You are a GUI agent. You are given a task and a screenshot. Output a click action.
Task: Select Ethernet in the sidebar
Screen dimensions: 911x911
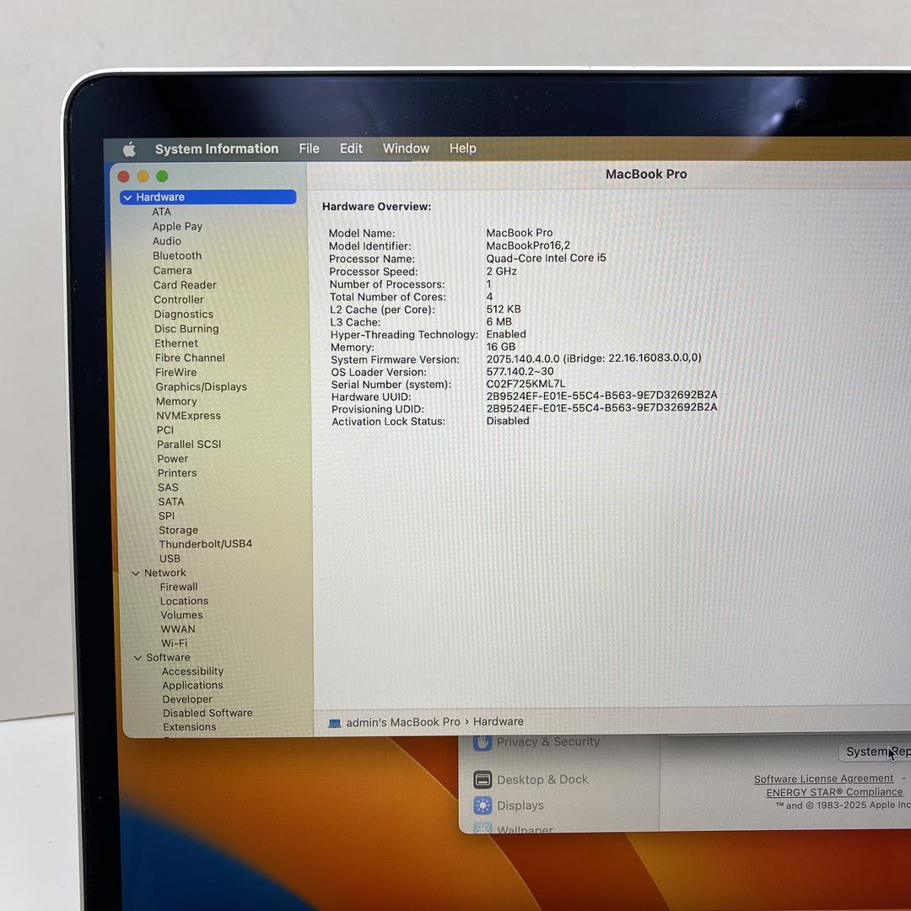[176, 343]
